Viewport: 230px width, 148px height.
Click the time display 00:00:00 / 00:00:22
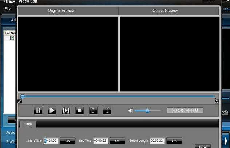click(x=185, y=110)
